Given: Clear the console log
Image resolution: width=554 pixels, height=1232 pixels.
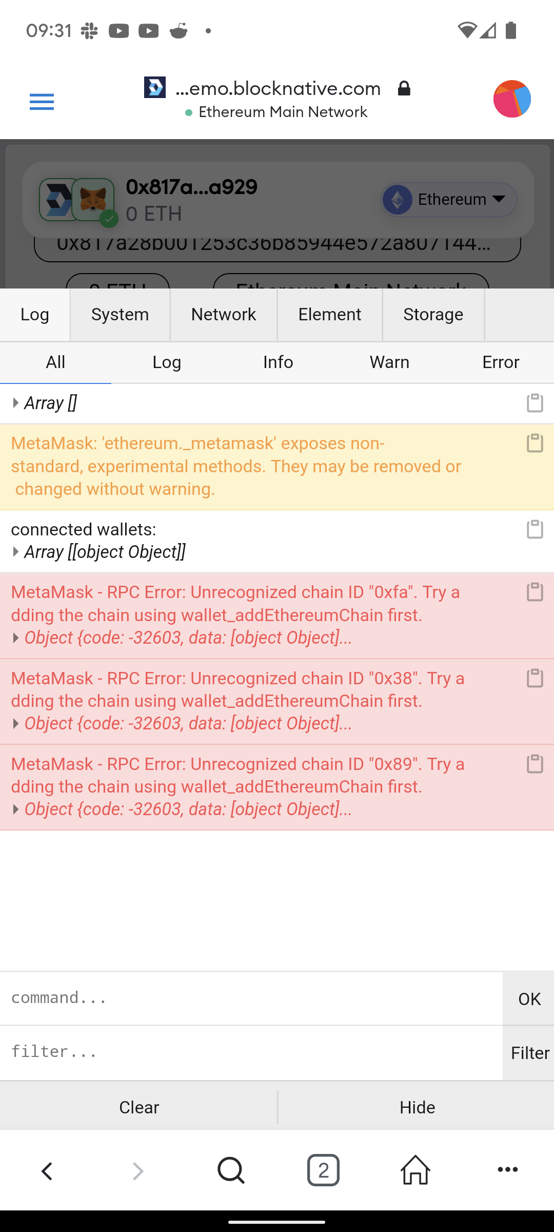Looking at the screenshot, I should (138, 1107).
